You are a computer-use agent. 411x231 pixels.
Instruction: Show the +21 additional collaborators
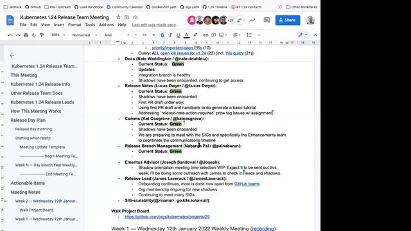pos(231,20)
